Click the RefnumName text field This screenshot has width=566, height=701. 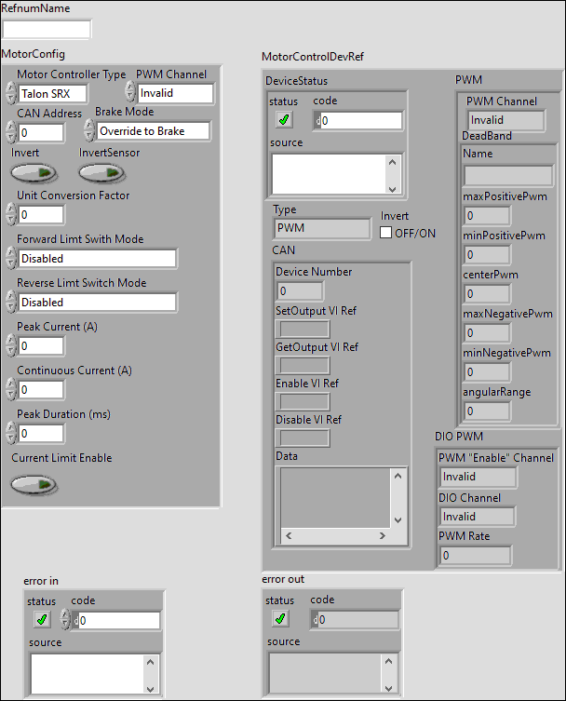click(47, 30)
